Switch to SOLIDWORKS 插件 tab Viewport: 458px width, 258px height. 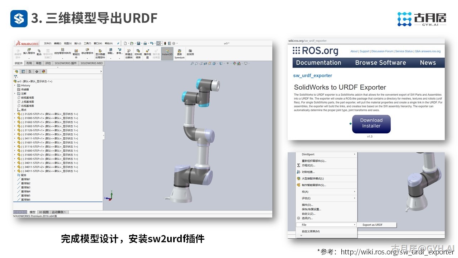coord(65,63)
